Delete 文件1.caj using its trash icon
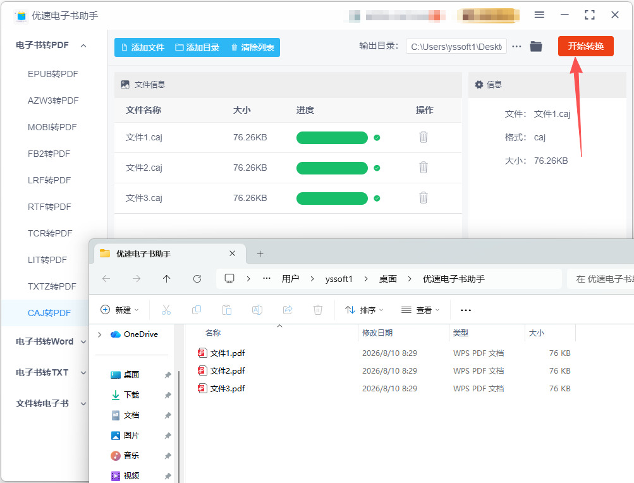The height and width of the screenshot is (483, 634). coord(424,137)
